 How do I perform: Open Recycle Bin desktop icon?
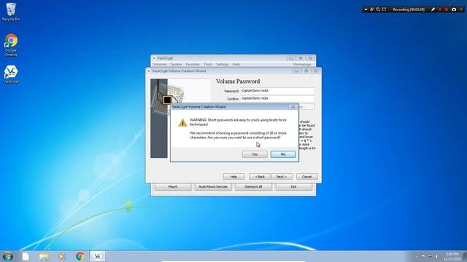pos(11,12)
